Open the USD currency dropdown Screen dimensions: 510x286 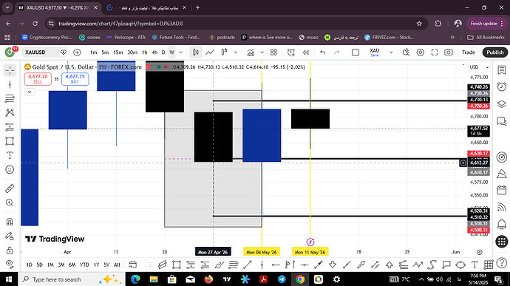pyautogui.click(x=479, y=67)
